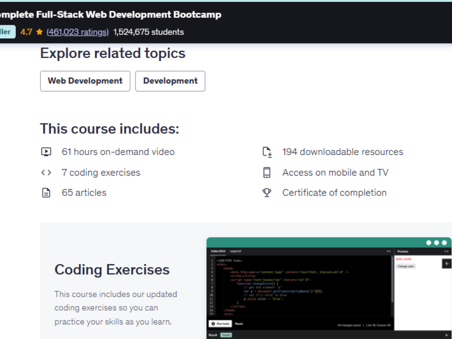Click the Web Development topic button
452x339 pixels.
pos(85,81)
